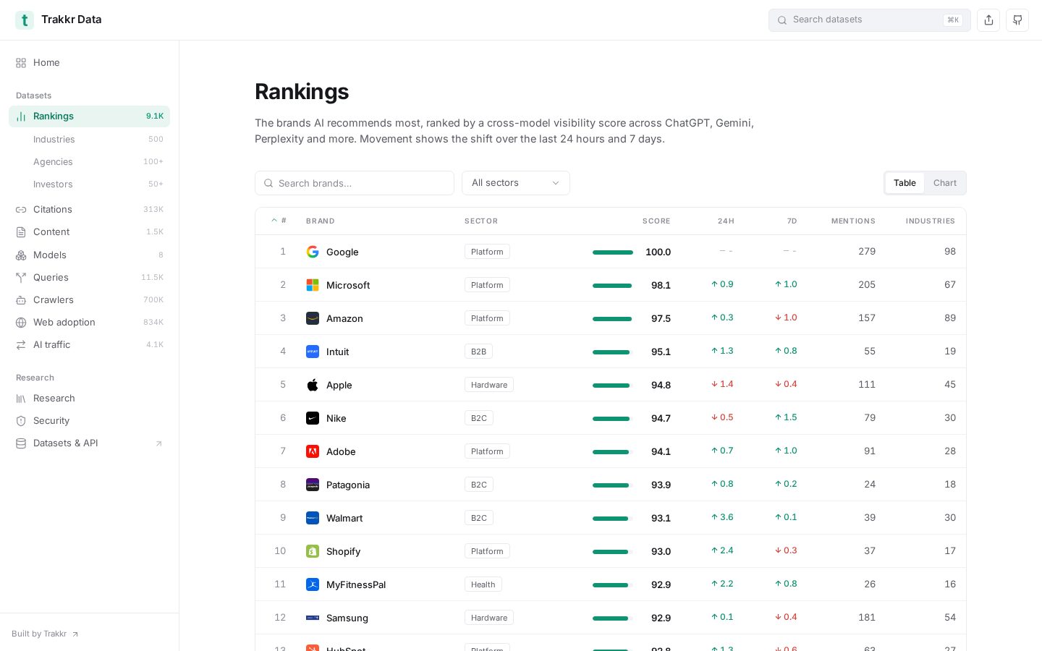Screen dimensions: 1042x651
Task: Sort the table by Mentions column
Action: click(853, 221)
